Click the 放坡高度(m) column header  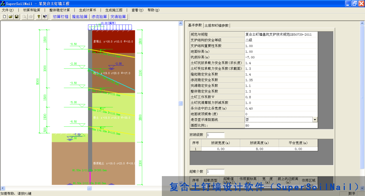(x=259, y=143)
